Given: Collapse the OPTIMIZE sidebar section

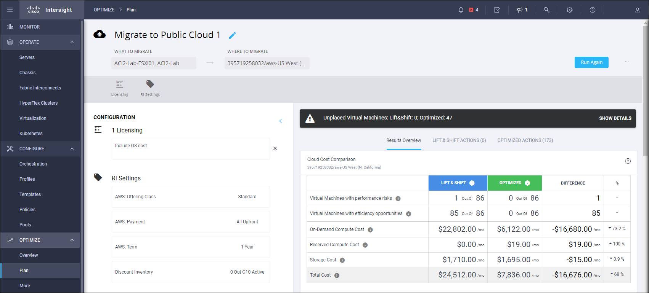Looking at the screenshot, I should click(x=72, y=240).
